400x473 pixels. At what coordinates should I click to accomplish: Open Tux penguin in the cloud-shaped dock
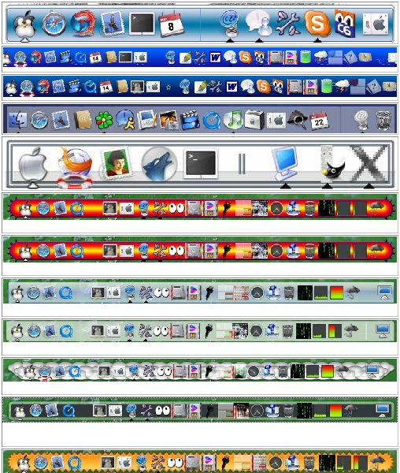[x=30, y=371]
